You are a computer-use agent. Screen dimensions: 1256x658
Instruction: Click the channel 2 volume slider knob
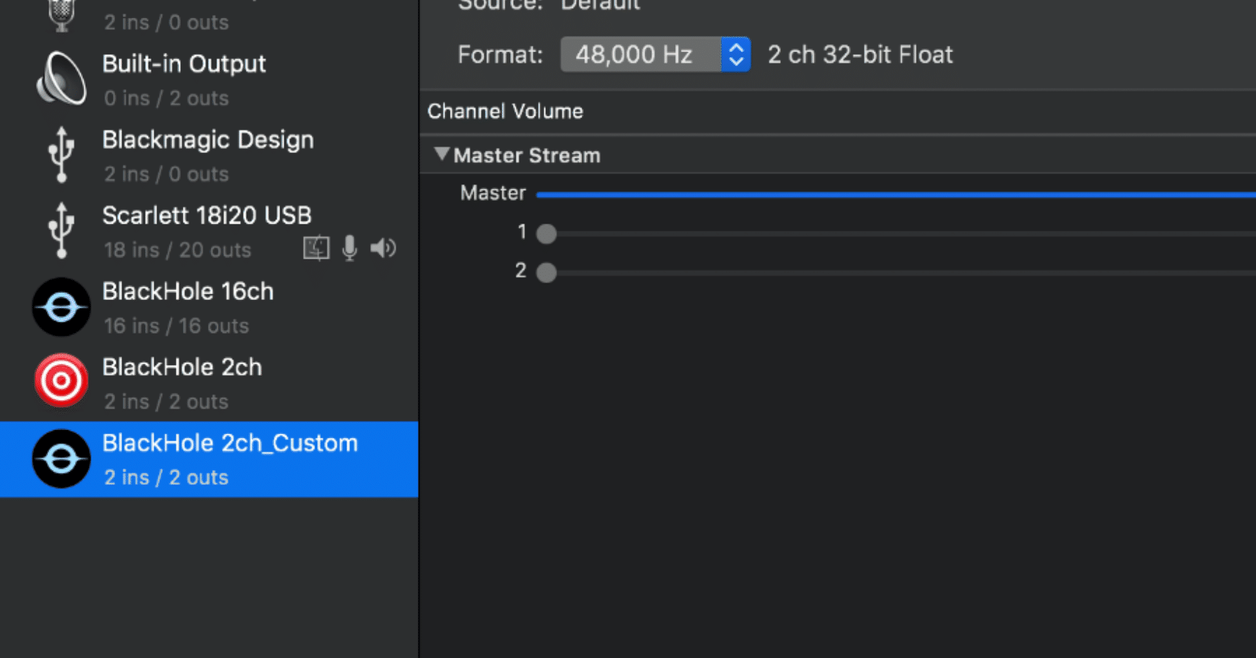pos(547,272)
